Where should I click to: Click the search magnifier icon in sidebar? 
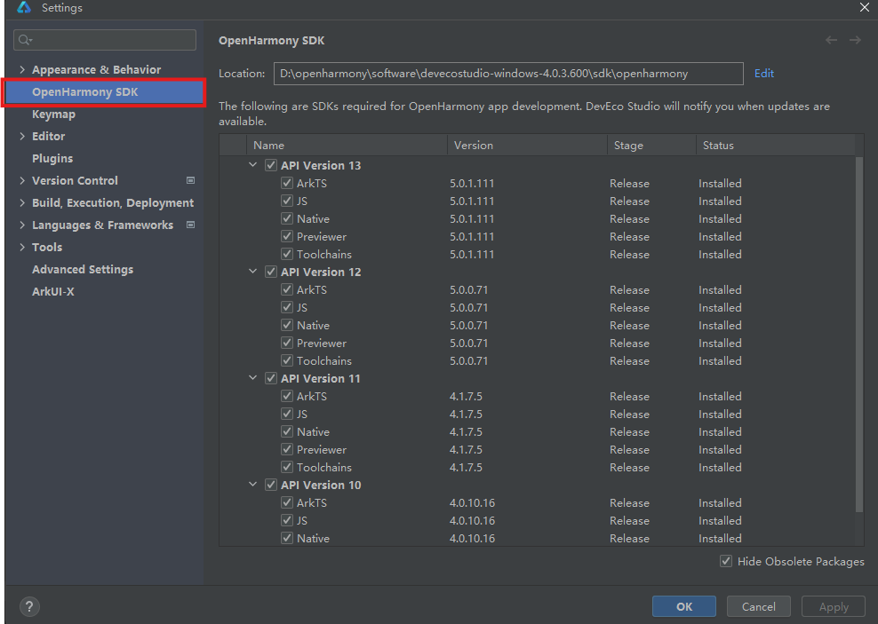pos(25,40)
